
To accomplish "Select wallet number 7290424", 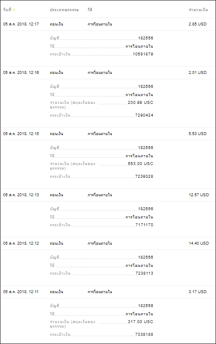I will [144, 115].
